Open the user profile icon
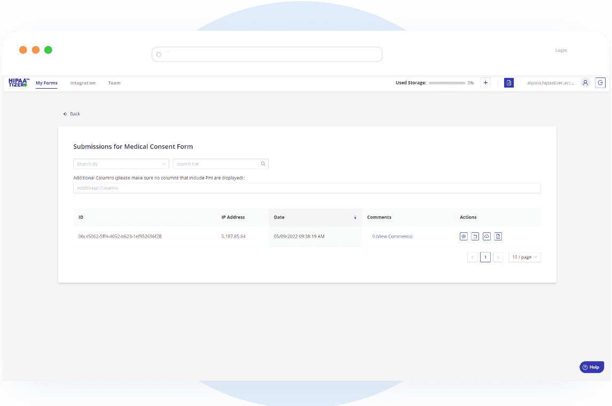Image resolution: width=612 pixels, height=406 pixels. 585,83
